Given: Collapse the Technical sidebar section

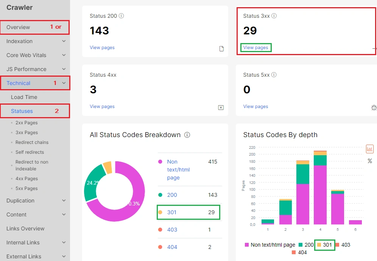Looking at the screenshot, I should 35,83.
